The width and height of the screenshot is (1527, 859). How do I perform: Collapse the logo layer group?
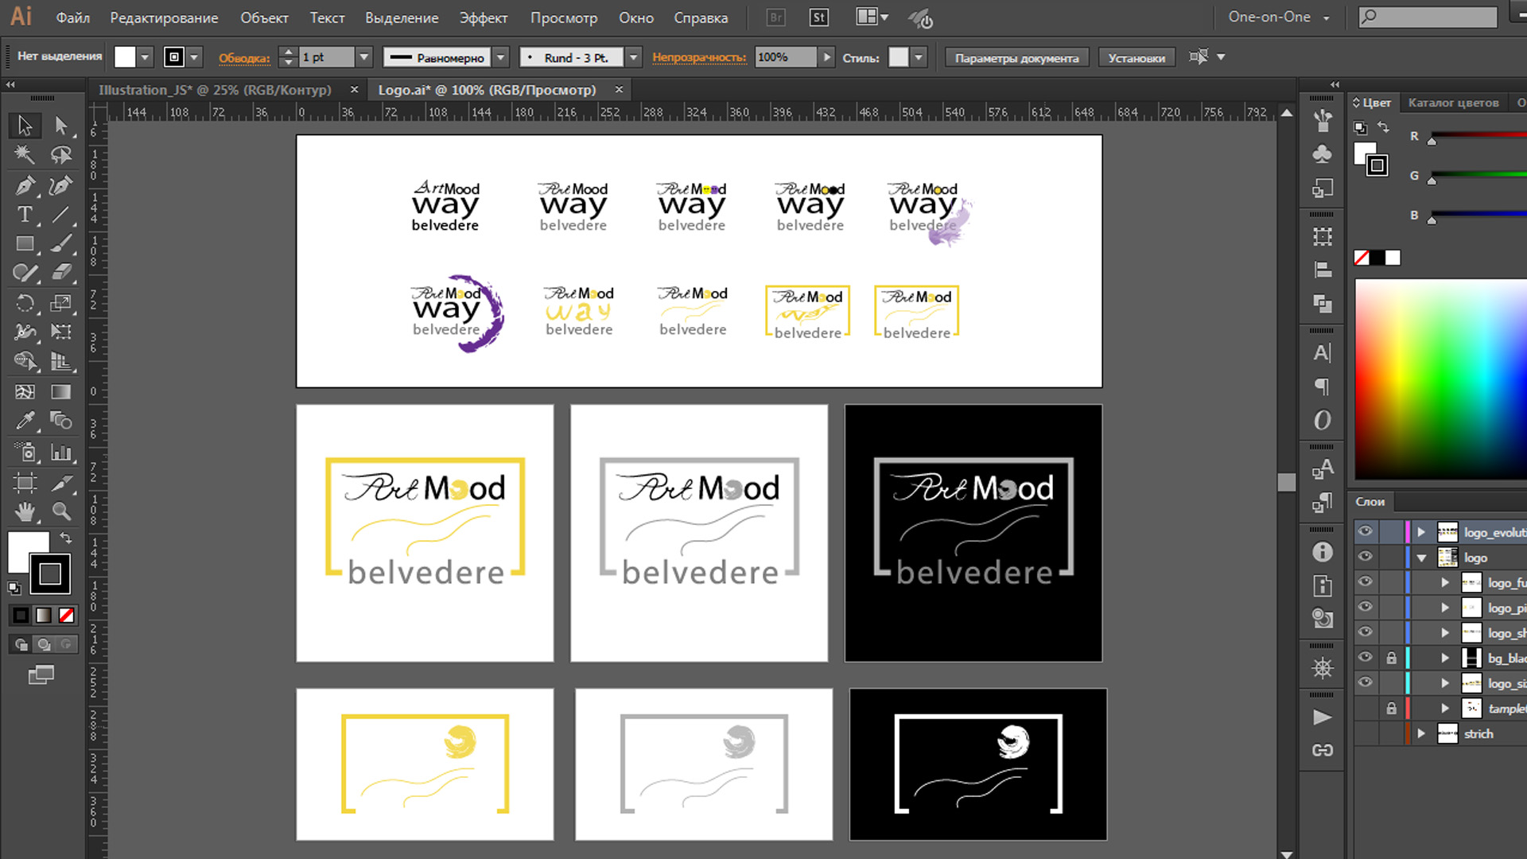(x=1421, y=558)
